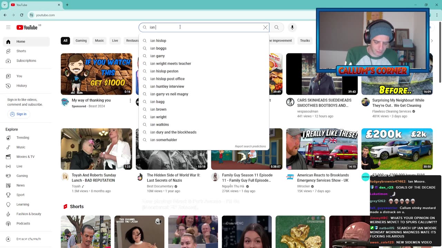The width and height of the screenshot is (442, 248).
Task: Open I Really Like These video thumbnail
Action: pos(322,149)
